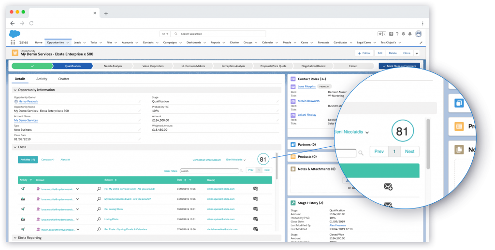Select Needs Analysis stage in the path bar
495x250 pixels.
click(x=114, y=66)
